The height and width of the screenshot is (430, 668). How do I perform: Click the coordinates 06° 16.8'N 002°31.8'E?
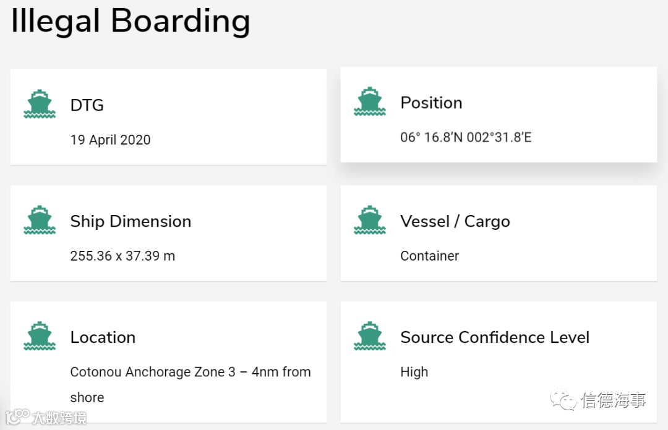466,137
